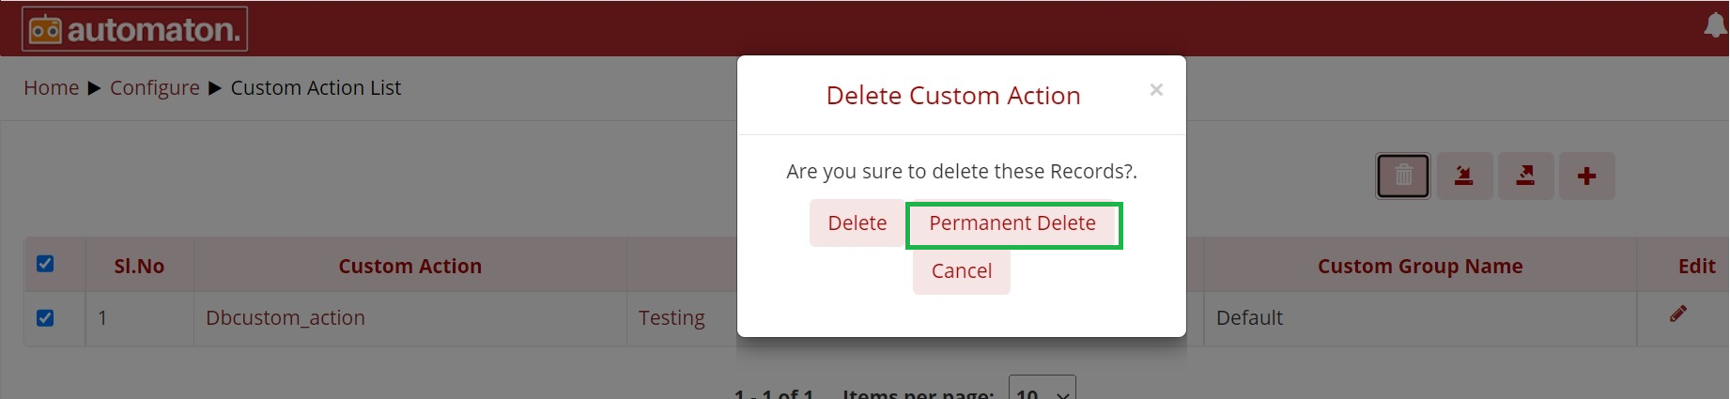1730x399 pixels.
Task: Open the Dbcustom_action entry
Action: pyautogui.click(x=286, y=318)
